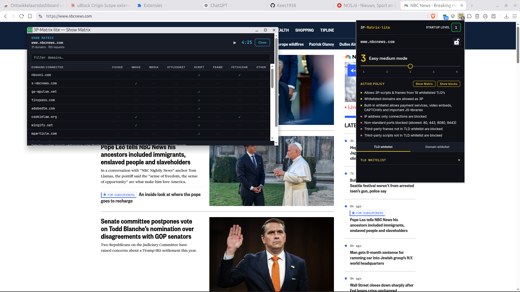
Task: Open the Pope Leo with anchor photo
Action: coord(272,171)
